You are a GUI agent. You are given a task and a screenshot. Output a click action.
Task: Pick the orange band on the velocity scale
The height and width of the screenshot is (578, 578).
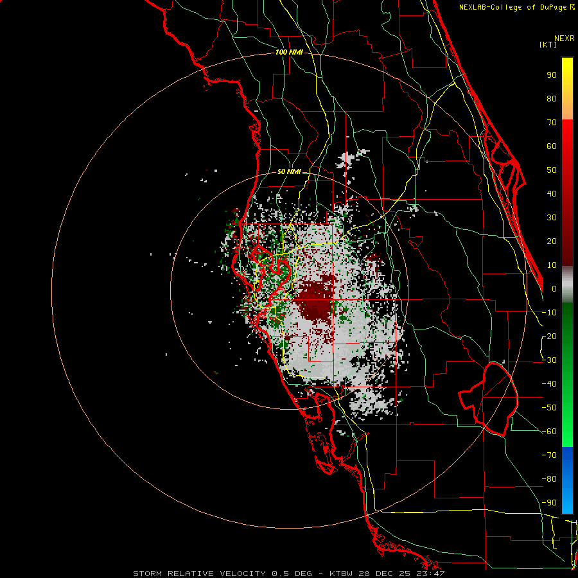tap(567, 109)
